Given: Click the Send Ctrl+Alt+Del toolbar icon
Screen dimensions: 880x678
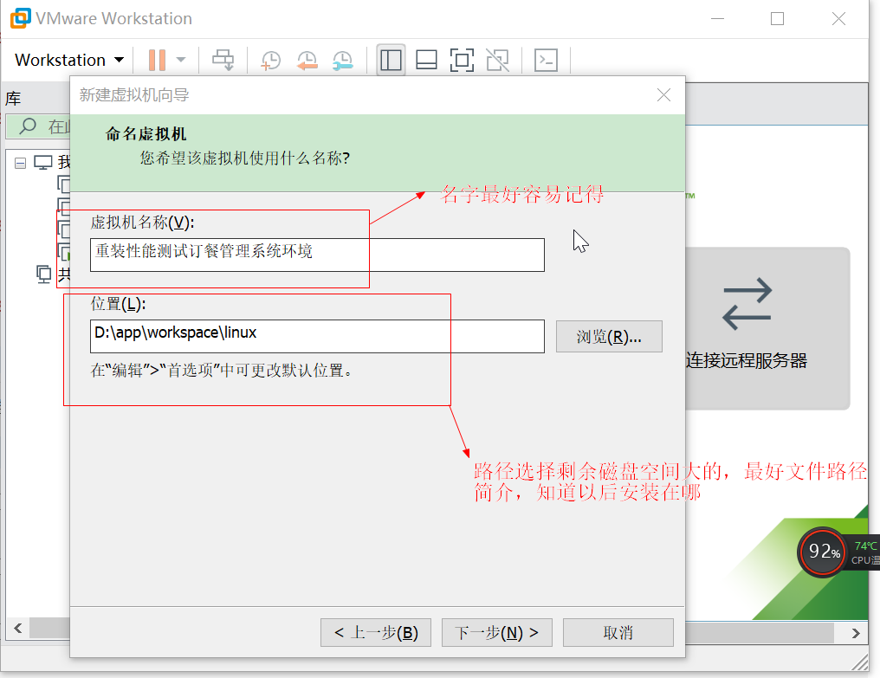Looking at the screenshot, I should (223, 60).
